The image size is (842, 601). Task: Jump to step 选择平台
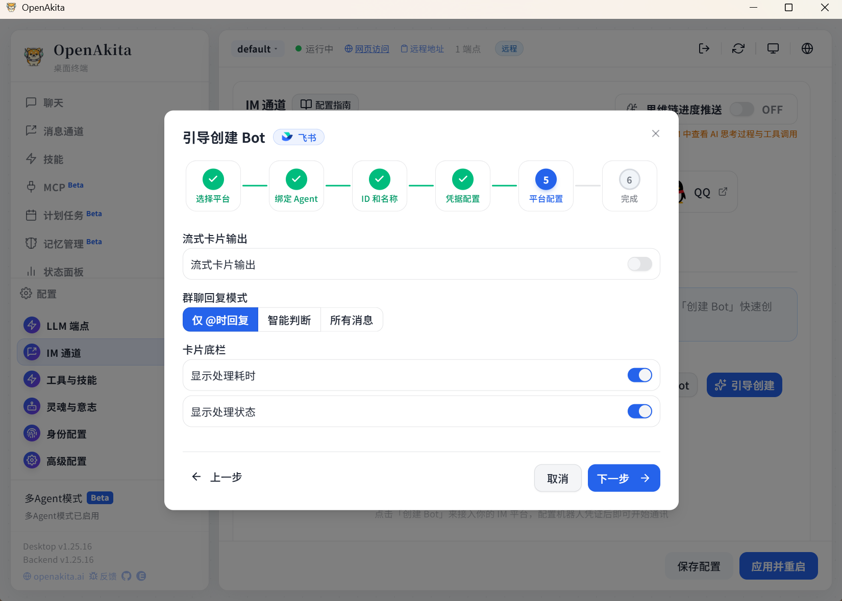point(213,186)
